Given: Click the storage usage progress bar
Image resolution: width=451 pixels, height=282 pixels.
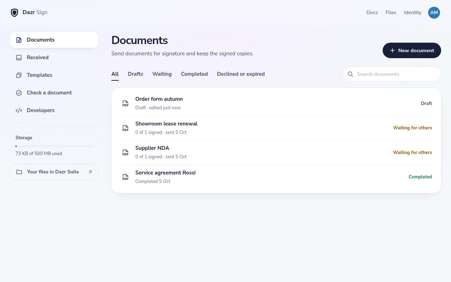Looking at the screenshot, I should click(x=54, y=146).
